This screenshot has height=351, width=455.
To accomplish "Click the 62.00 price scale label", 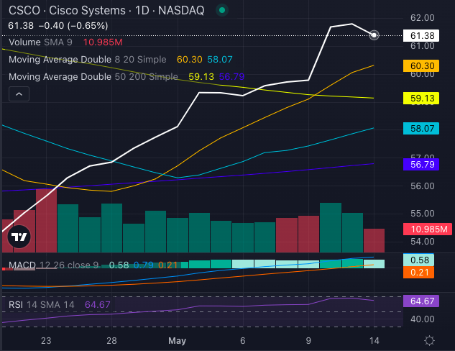I will [422, 18].
